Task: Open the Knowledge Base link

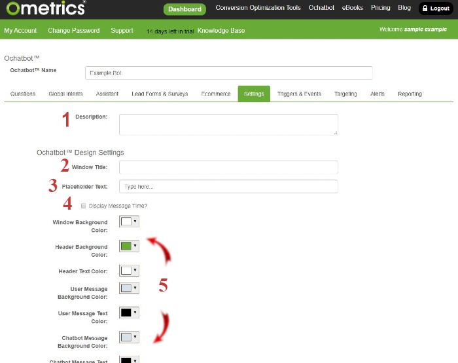Action: (221, 30)
